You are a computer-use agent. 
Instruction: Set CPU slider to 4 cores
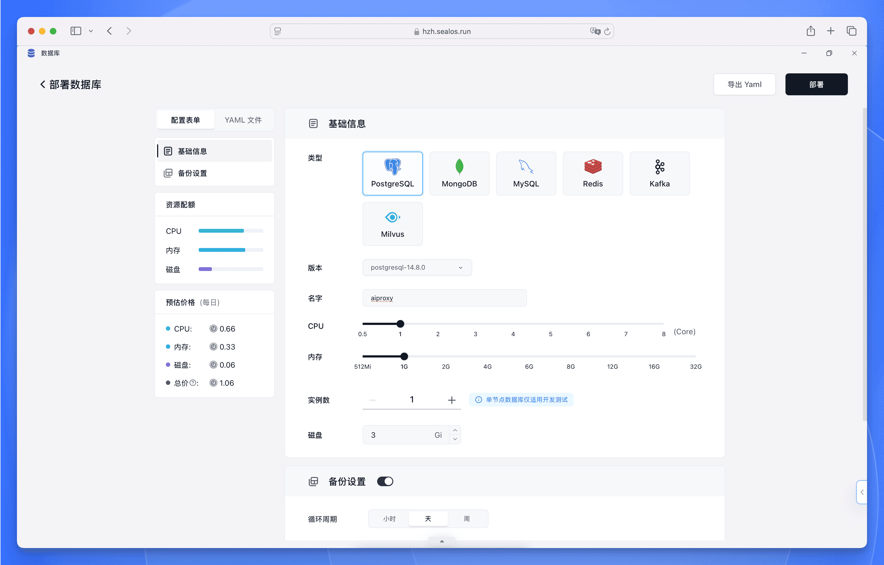click(x=513, y=324)
